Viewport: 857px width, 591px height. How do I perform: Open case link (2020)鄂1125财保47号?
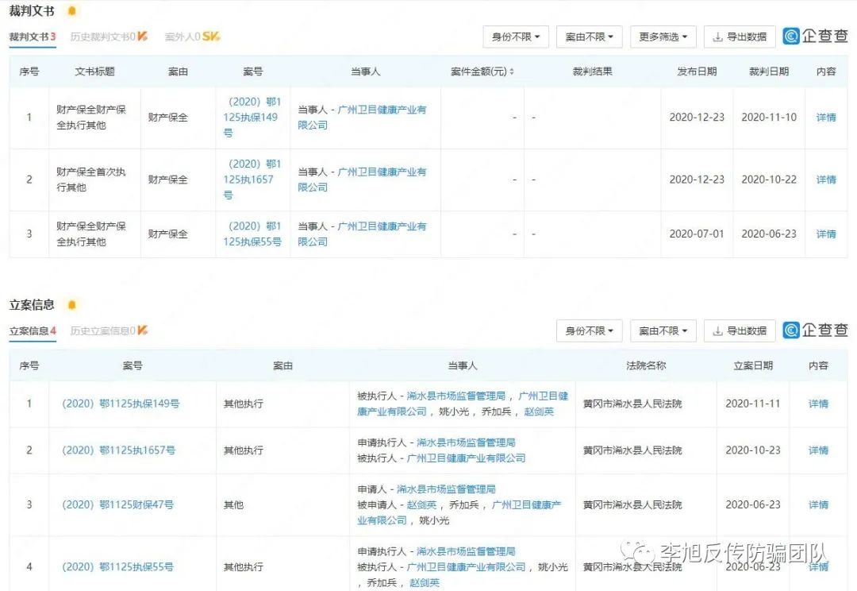coord(117,505)
